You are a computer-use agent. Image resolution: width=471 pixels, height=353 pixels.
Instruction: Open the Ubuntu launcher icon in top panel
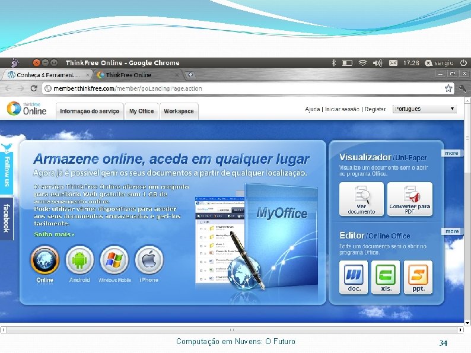pyautogui.click(x=15, y=63)
